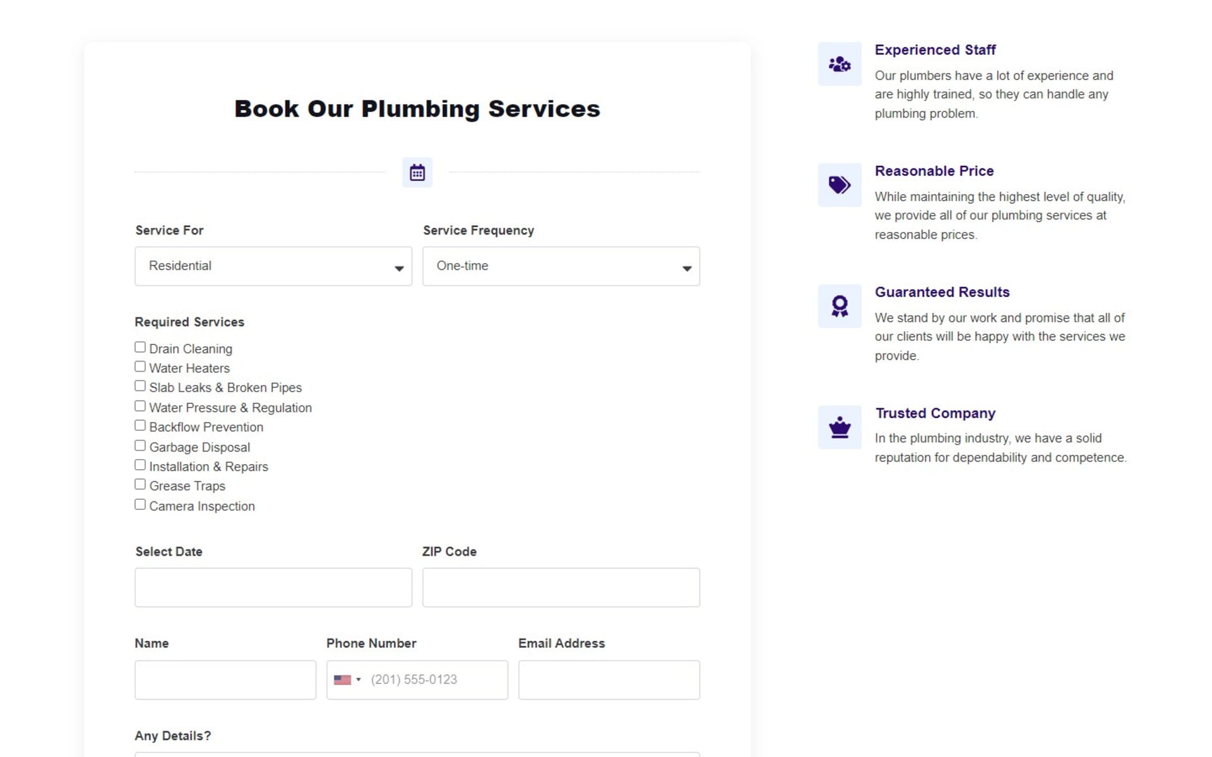Viewport: 1212px width, 757px height.
Task: Tick the Water Heaters checkbox
Action: coord(140,367)
